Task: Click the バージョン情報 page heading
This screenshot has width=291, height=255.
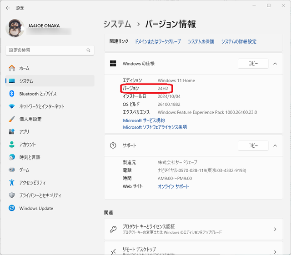Action: (171, 24)
